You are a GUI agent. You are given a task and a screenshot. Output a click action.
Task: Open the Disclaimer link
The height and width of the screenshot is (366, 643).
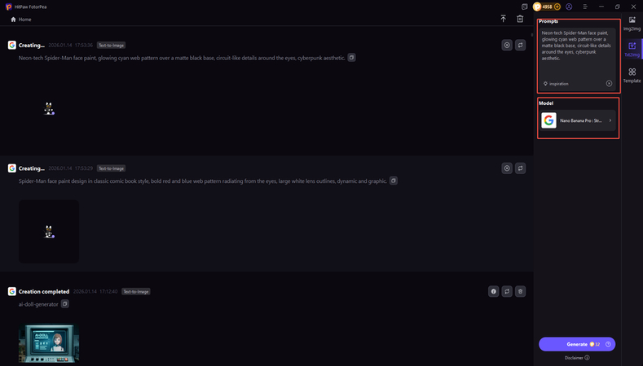577,357
